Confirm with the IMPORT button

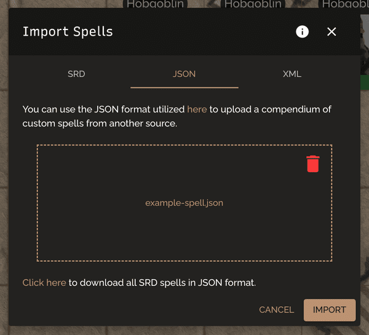330,310
